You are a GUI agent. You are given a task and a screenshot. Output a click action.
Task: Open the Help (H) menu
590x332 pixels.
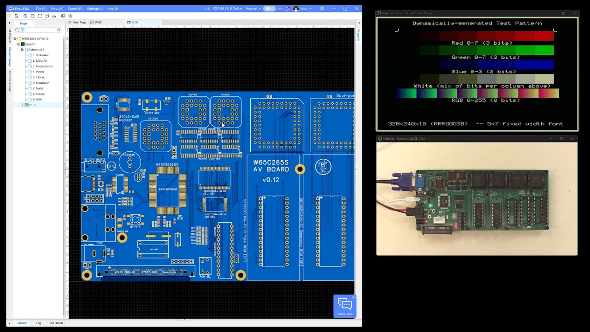[113, 8]
